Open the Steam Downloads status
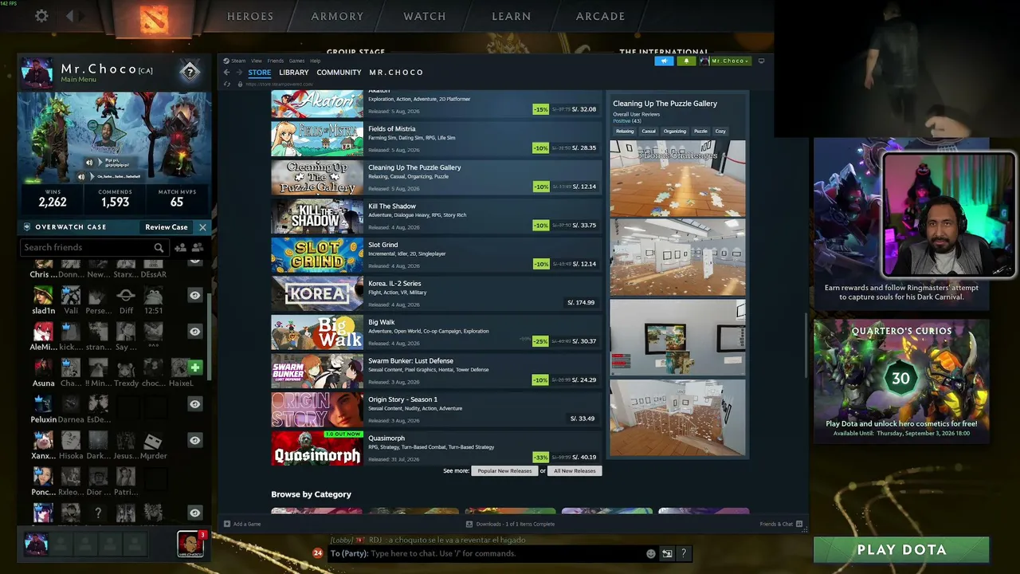The width and height of the screenshot is (1020, 574). [510, 524]
